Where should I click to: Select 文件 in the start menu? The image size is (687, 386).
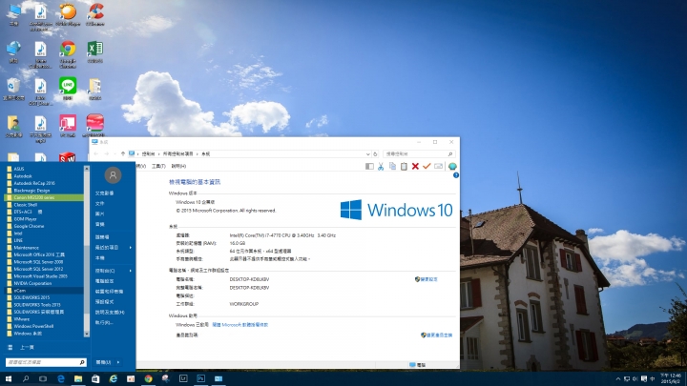[x=100, y=204]
